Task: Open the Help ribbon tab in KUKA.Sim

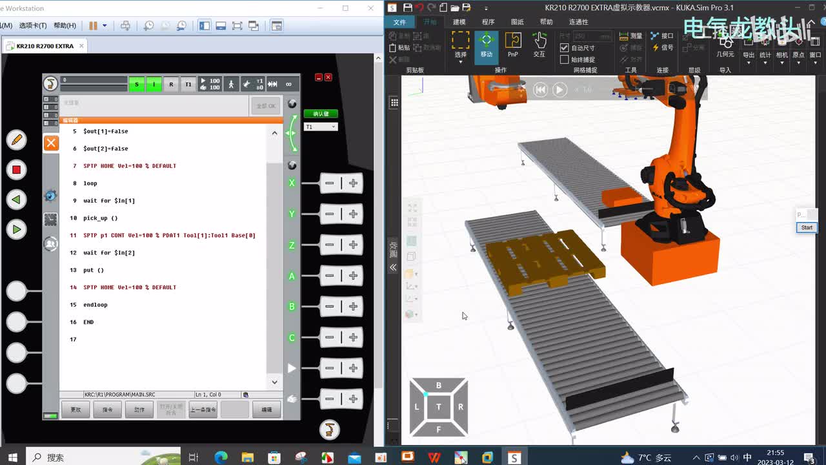Action: tap(546, 22)
